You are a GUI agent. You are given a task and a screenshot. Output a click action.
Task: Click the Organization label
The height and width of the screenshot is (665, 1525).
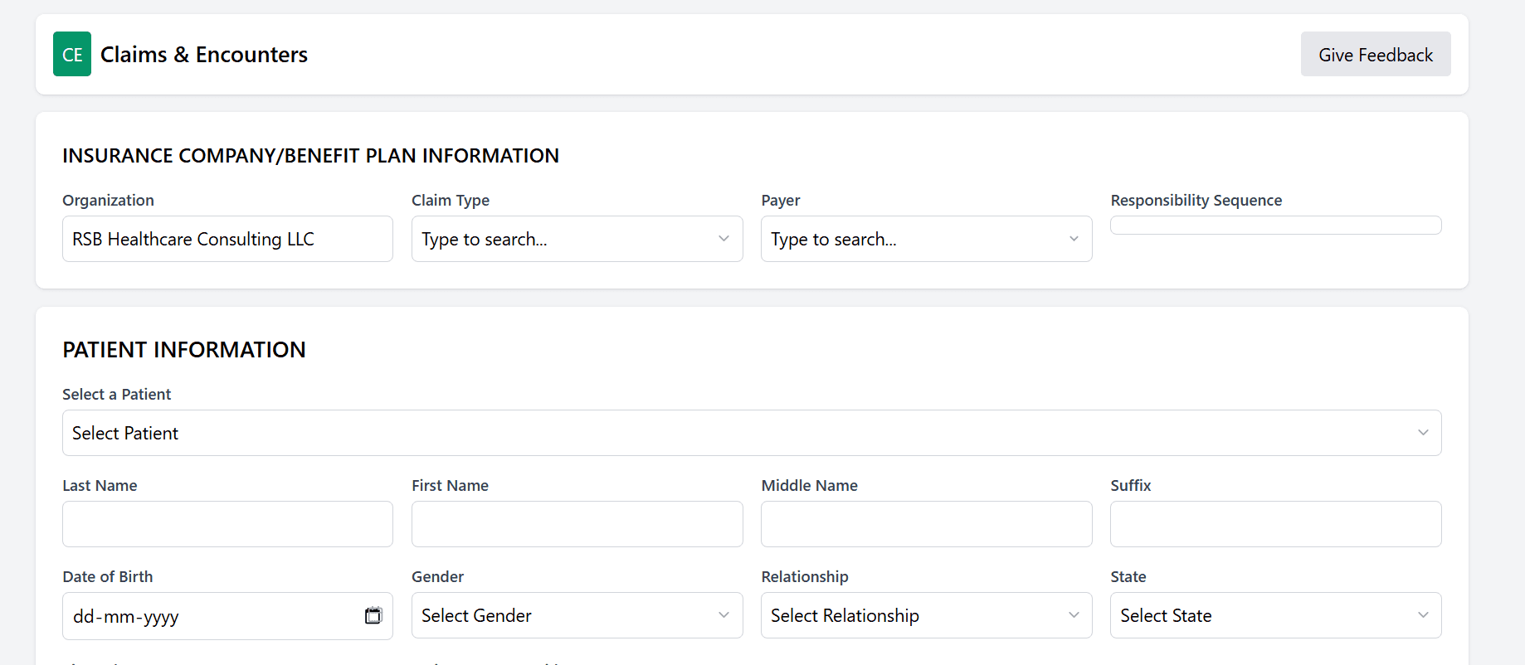[x=108, y=201]
